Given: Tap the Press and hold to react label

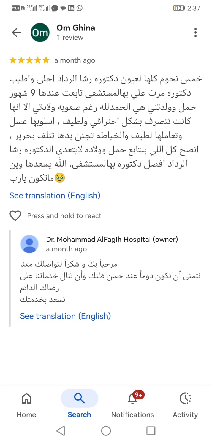Looking at the screenshot, I should [64, 216].
